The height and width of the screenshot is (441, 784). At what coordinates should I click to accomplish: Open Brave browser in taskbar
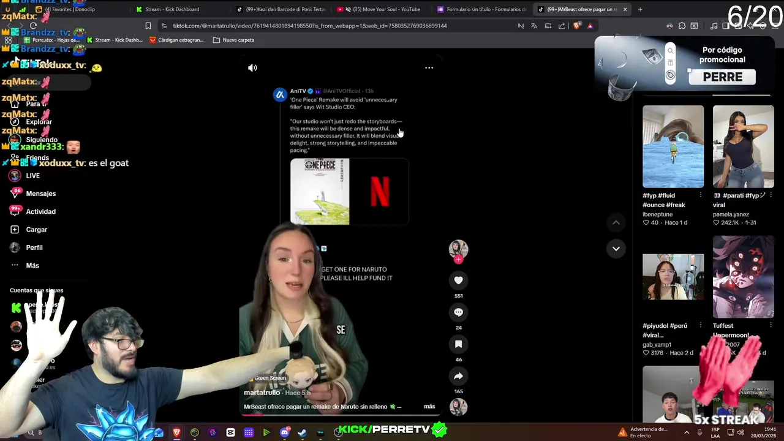176,432
